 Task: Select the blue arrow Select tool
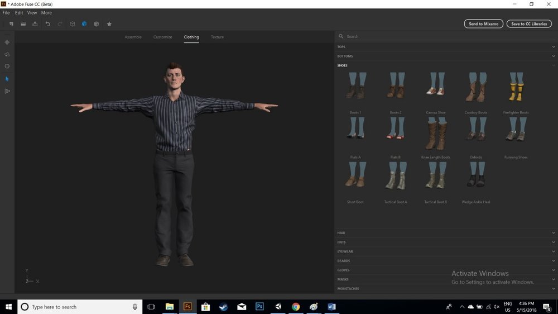pyautogui.click(x=7, y=79)
